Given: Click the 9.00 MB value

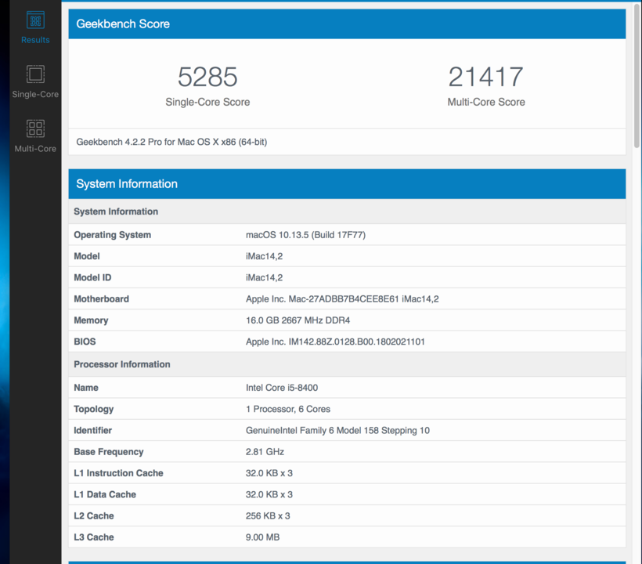Looking at the screenshot, I should [x=262, y=537].
